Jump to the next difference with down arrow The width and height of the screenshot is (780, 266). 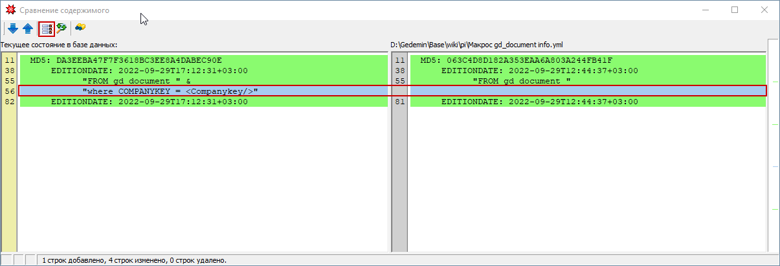point(13,28)
